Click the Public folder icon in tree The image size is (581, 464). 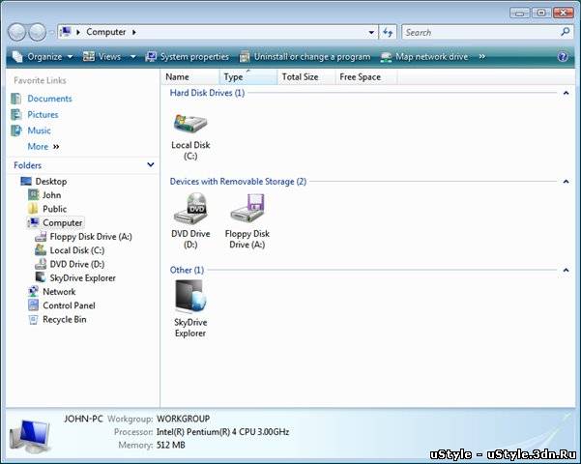33,209
